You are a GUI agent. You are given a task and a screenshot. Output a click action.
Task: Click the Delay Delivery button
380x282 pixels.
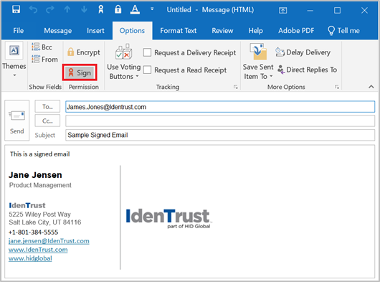pyautogui.click(x=303, y=52)
